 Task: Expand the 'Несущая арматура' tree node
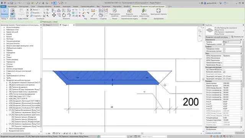tap(4, 41)
